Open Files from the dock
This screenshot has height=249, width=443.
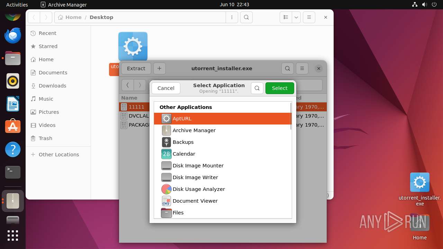coord(13,58)
